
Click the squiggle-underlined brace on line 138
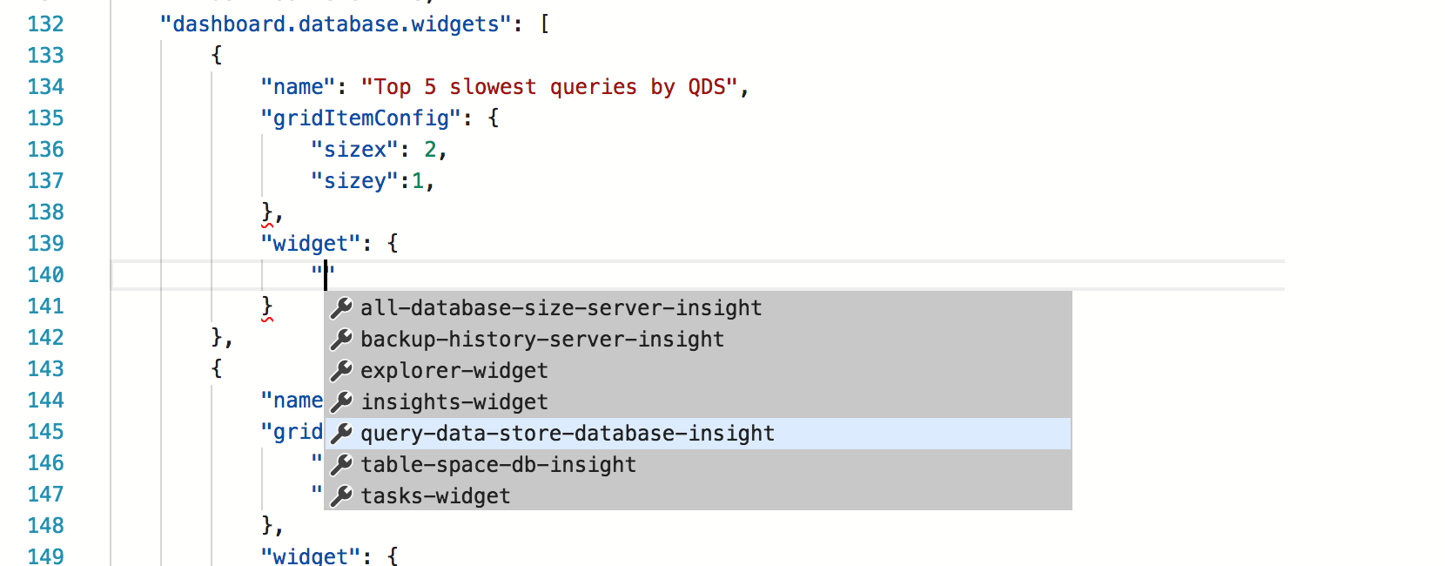click(x=265, y=212)
